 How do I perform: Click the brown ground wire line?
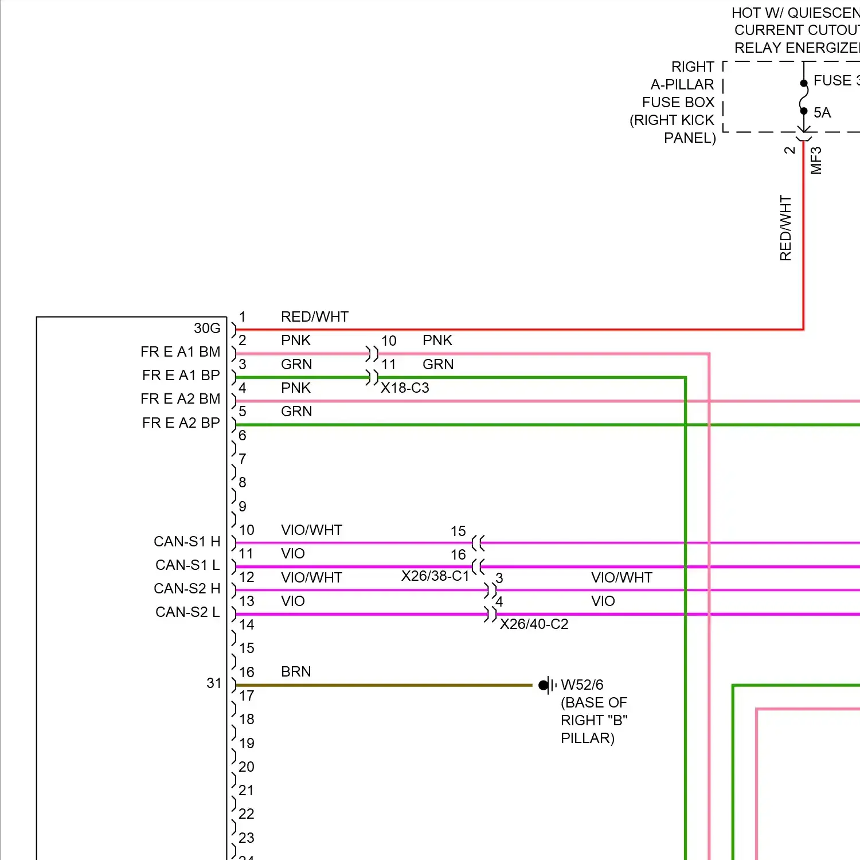click(384, 685)
